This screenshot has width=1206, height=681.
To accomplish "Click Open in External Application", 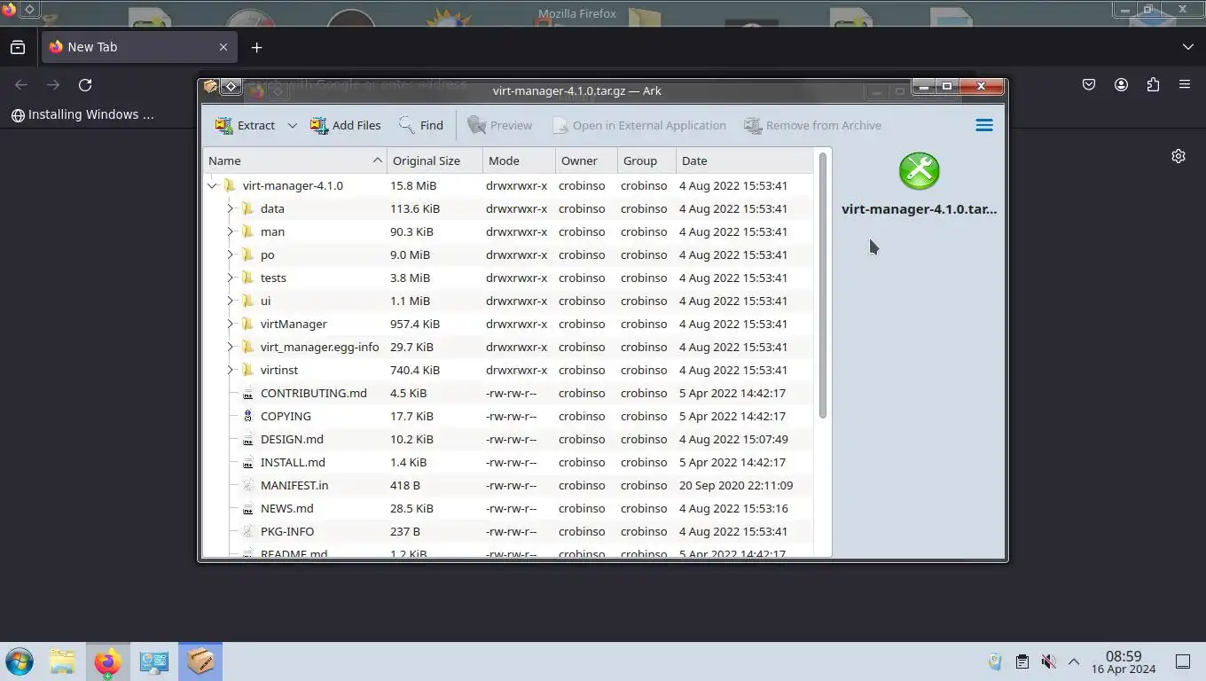I will tap(638, 125).
